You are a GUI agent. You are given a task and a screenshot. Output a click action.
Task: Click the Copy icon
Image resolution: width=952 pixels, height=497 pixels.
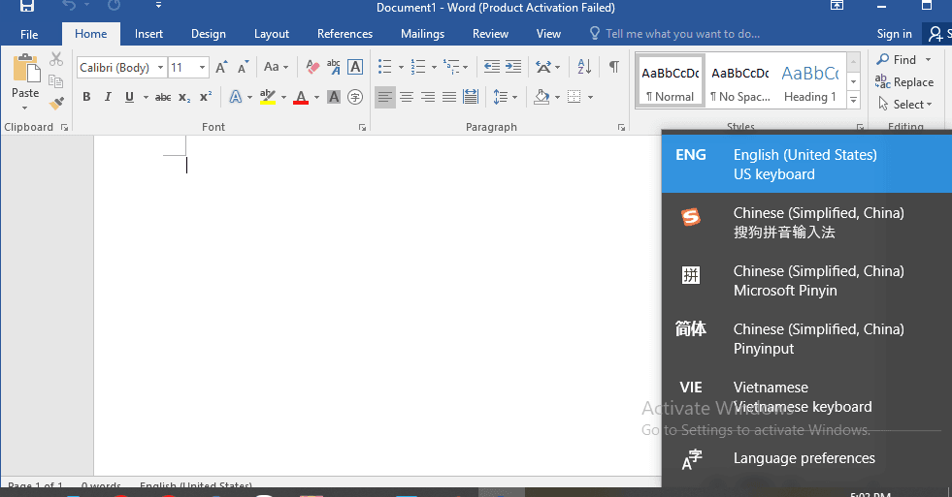(x=56, y=81)
